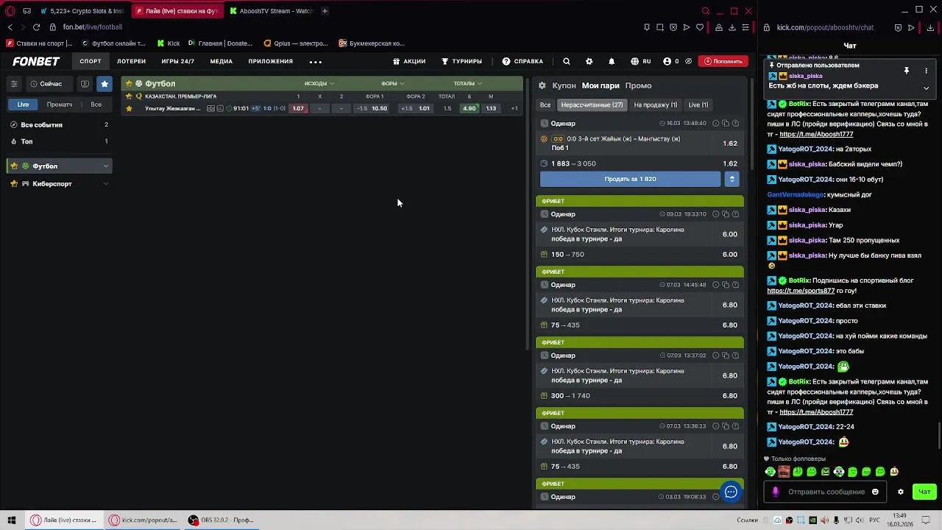Expand additional markets +1 for the match
This screenshot has height=530, width=942.
(x=514, y=108)
